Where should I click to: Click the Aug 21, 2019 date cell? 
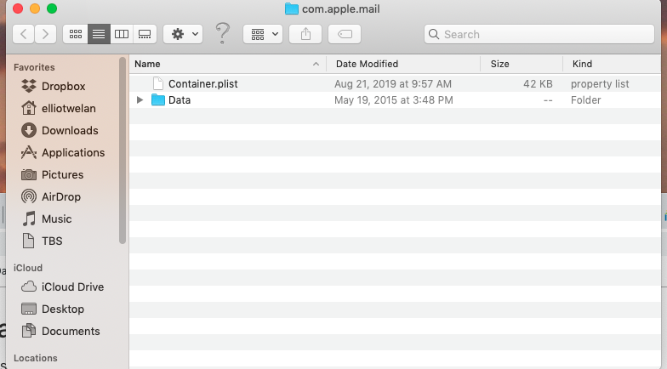pos(393,83)
